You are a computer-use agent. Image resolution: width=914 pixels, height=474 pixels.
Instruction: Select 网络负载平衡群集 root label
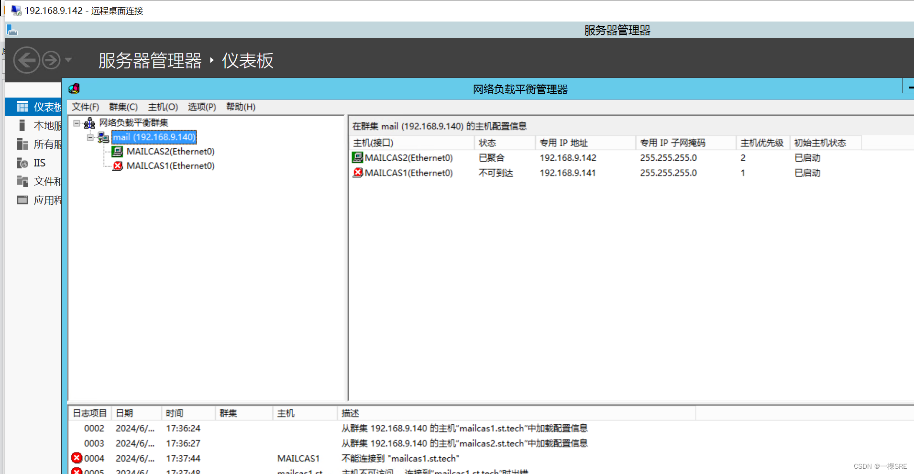(133, 123)
